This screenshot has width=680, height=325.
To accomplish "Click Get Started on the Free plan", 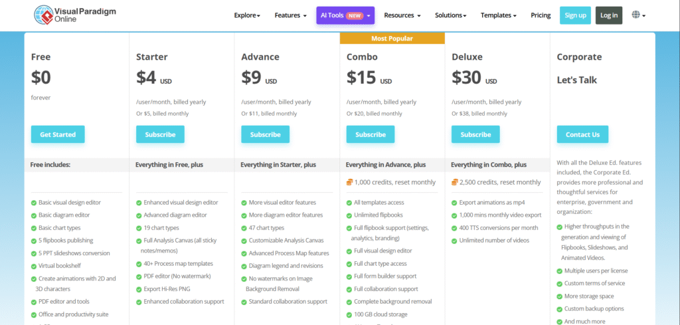I will tap(58, 134).
